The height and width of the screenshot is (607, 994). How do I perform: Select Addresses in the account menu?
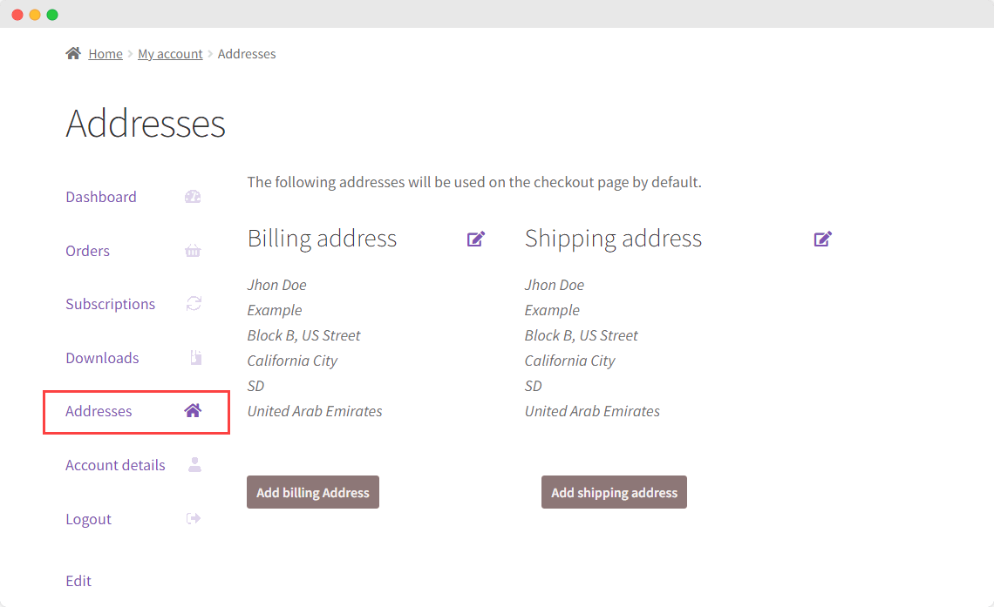(x=99, y=411)
